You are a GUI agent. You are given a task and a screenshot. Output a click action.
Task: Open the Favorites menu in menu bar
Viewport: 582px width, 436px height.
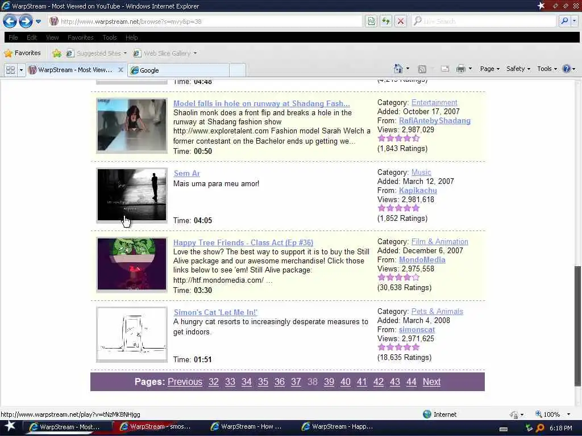(81, 37)
